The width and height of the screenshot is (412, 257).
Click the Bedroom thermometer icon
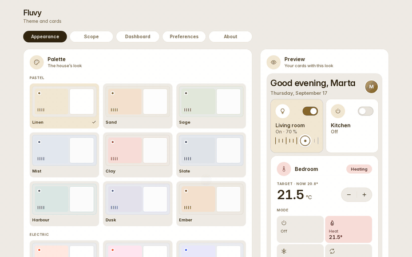tap(284, 169)
